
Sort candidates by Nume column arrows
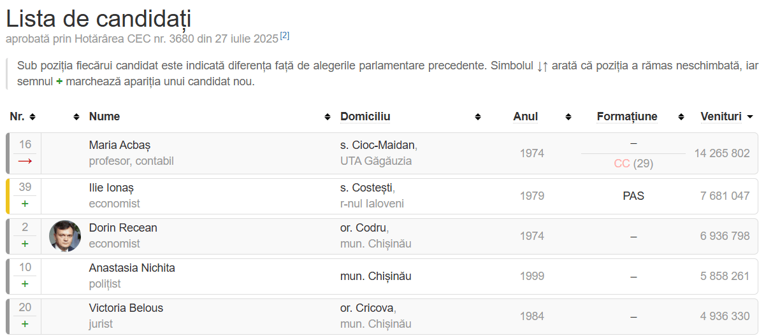(328, 117)
